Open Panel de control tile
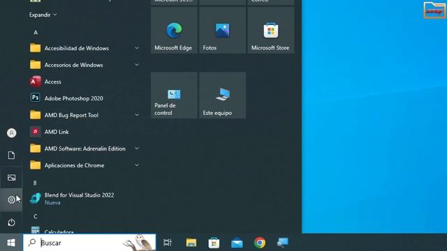447x251 pixels. click(x=174, y=96)
